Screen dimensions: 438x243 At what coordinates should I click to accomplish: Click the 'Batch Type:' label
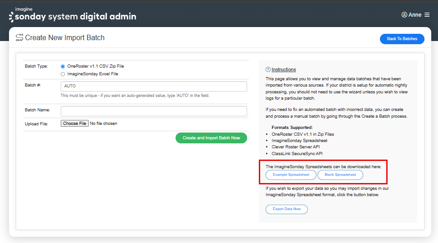click(x=36, y=66)
